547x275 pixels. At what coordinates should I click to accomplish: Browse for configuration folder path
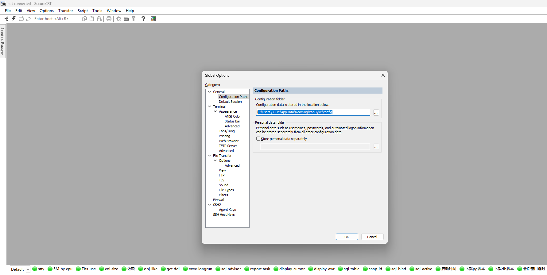click(376, 113)
